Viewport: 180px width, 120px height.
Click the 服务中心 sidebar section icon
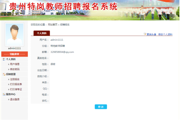pyautogui.click(x=4, y=94)
